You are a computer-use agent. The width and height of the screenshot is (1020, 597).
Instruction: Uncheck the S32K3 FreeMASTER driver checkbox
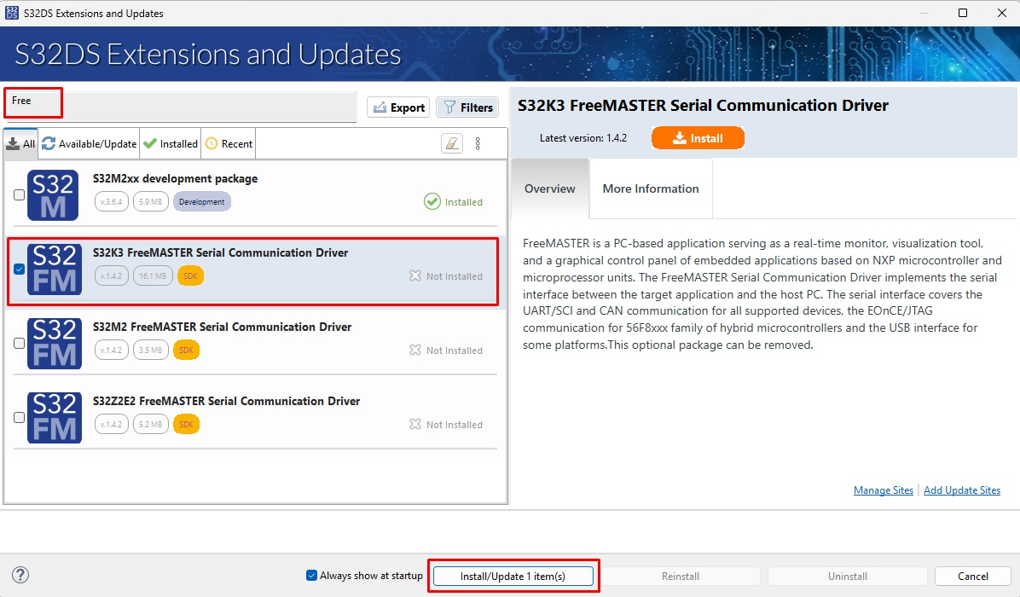point(20,270)
